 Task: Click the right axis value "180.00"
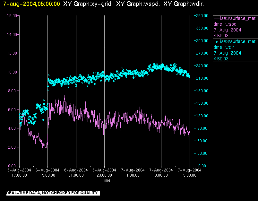tap(202, 91)
